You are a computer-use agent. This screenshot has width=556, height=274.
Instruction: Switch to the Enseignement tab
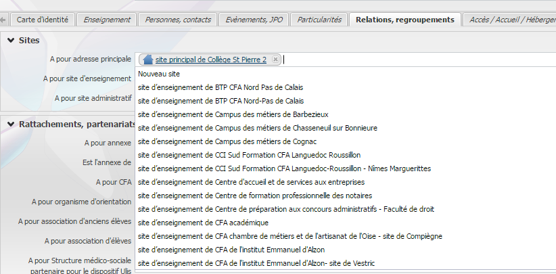(107, 20)
